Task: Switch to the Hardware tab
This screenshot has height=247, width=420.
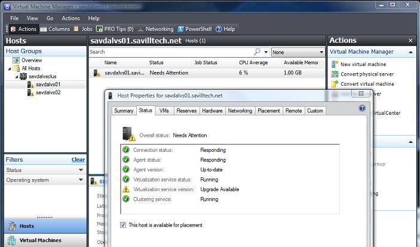Action: 212,111
